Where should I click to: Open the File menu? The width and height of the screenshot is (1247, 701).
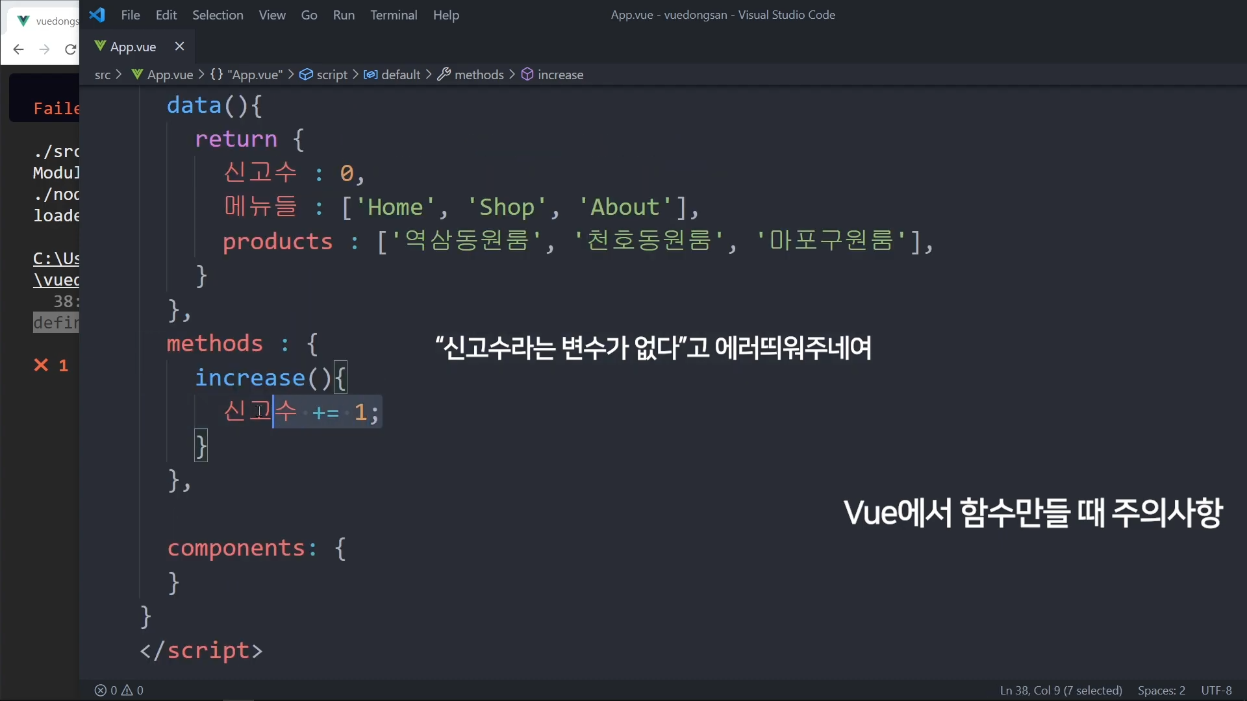pyautogui.click(x=131, y=15)
